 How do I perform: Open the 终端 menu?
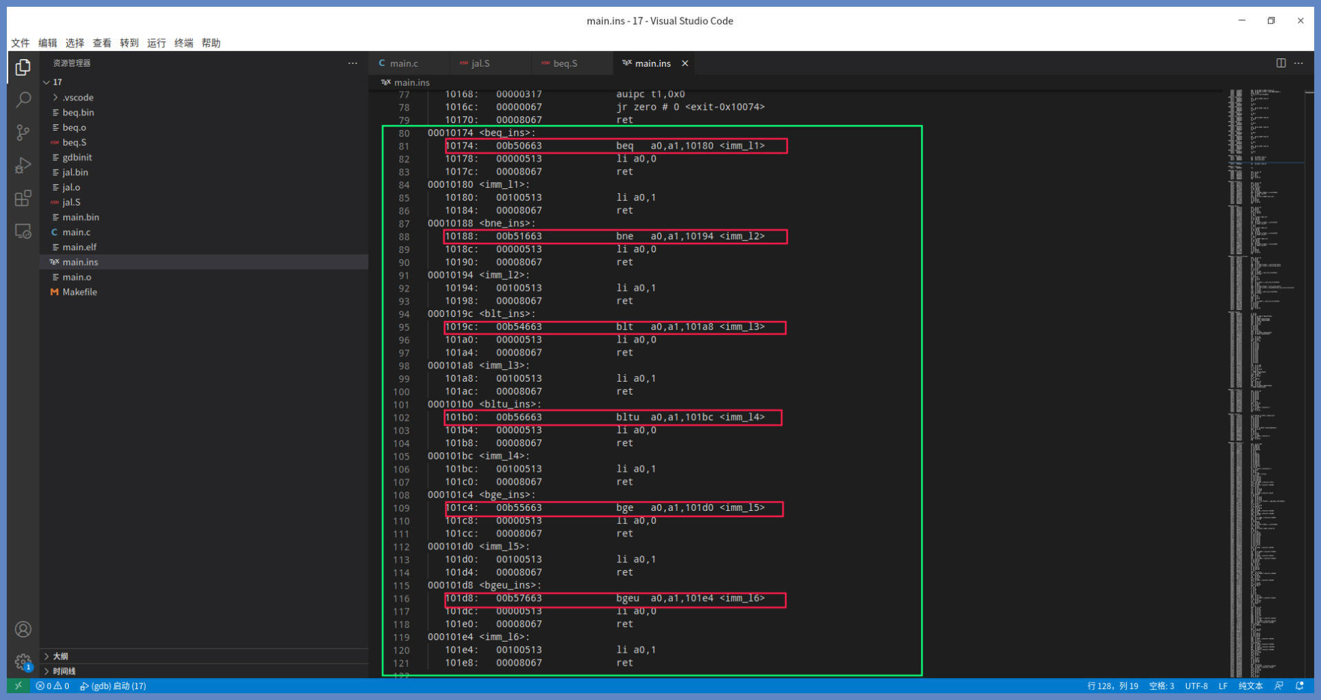pos(184,43)
